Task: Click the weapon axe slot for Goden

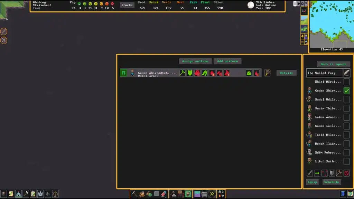Action: point(182,73)
